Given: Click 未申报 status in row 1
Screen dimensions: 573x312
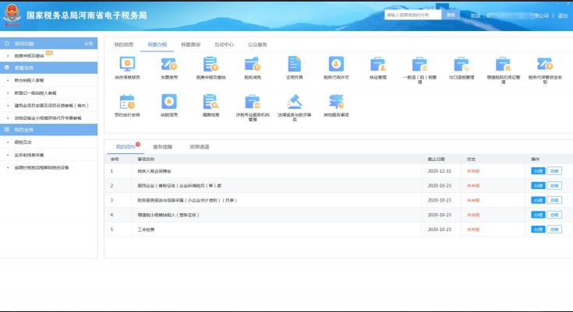Looking at the screenshot, I should click(473, 171).
